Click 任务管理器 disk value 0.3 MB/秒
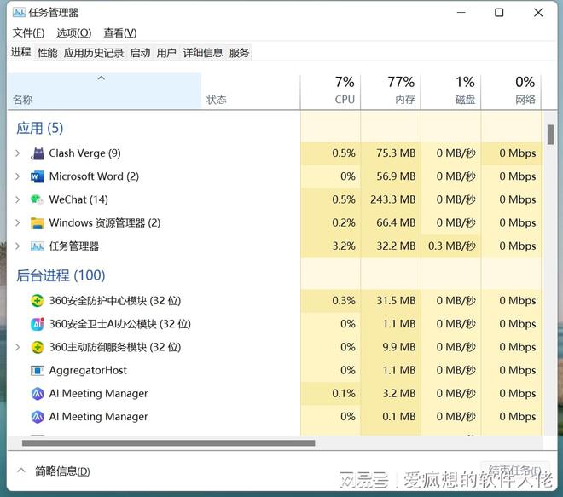The image size is (563, 497). pos(452,246)
